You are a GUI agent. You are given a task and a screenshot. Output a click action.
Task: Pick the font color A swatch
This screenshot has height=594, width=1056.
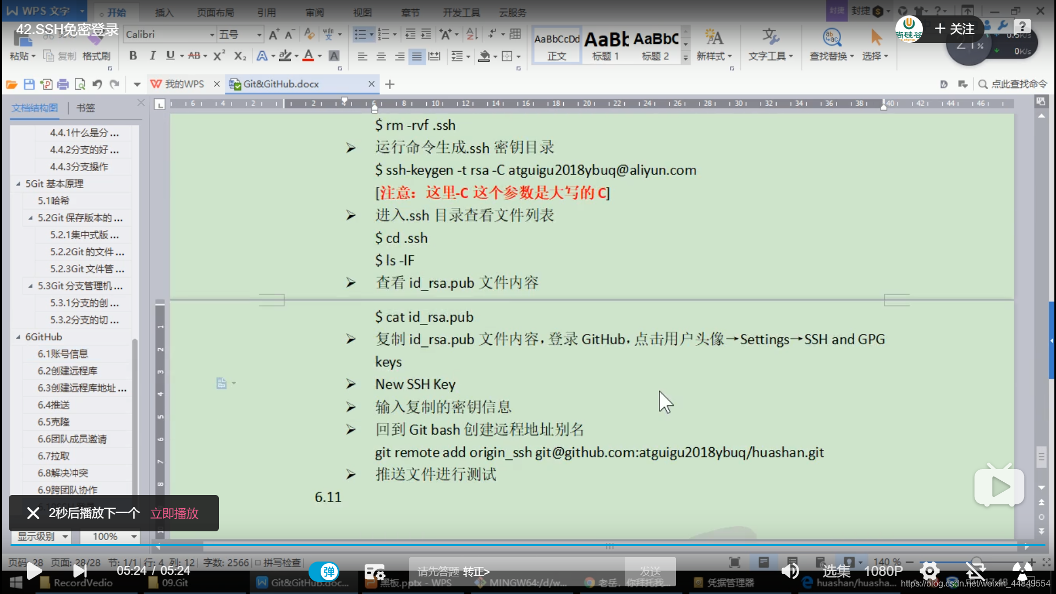click(308, 56)
